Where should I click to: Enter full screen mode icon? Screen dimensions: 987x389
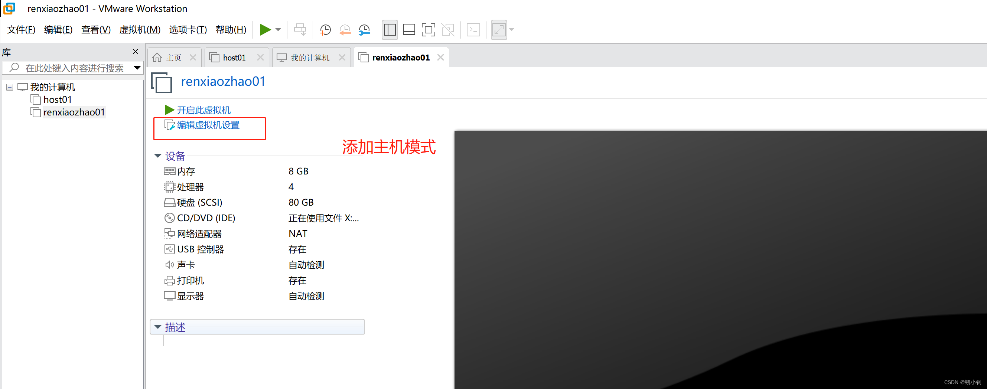coord(429,29)
